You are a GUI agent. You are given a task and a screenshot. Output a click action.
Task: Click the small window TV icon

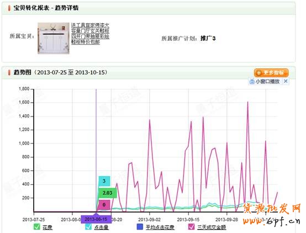coord(252,81)
